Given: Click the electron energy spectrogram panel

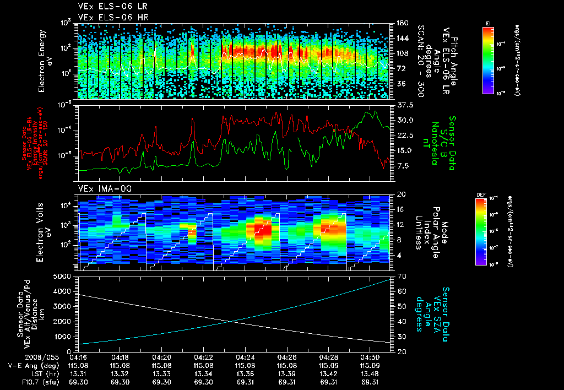Looking at the screenshot, I should click(x=234, y=61).
